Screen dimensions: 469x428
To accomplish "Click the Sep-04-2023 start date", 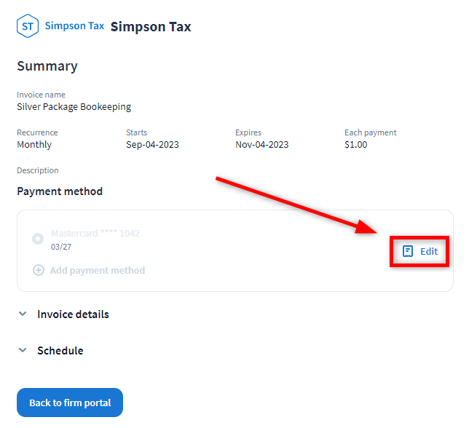I will 152,144.
